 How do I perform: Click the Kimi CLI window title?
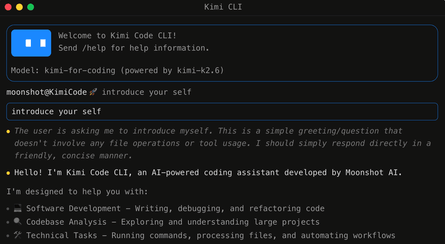(223, 7)
